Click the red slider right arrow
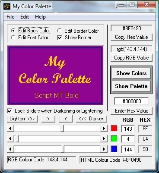Screen dimensions: 159x173 (x=104, y=128)
